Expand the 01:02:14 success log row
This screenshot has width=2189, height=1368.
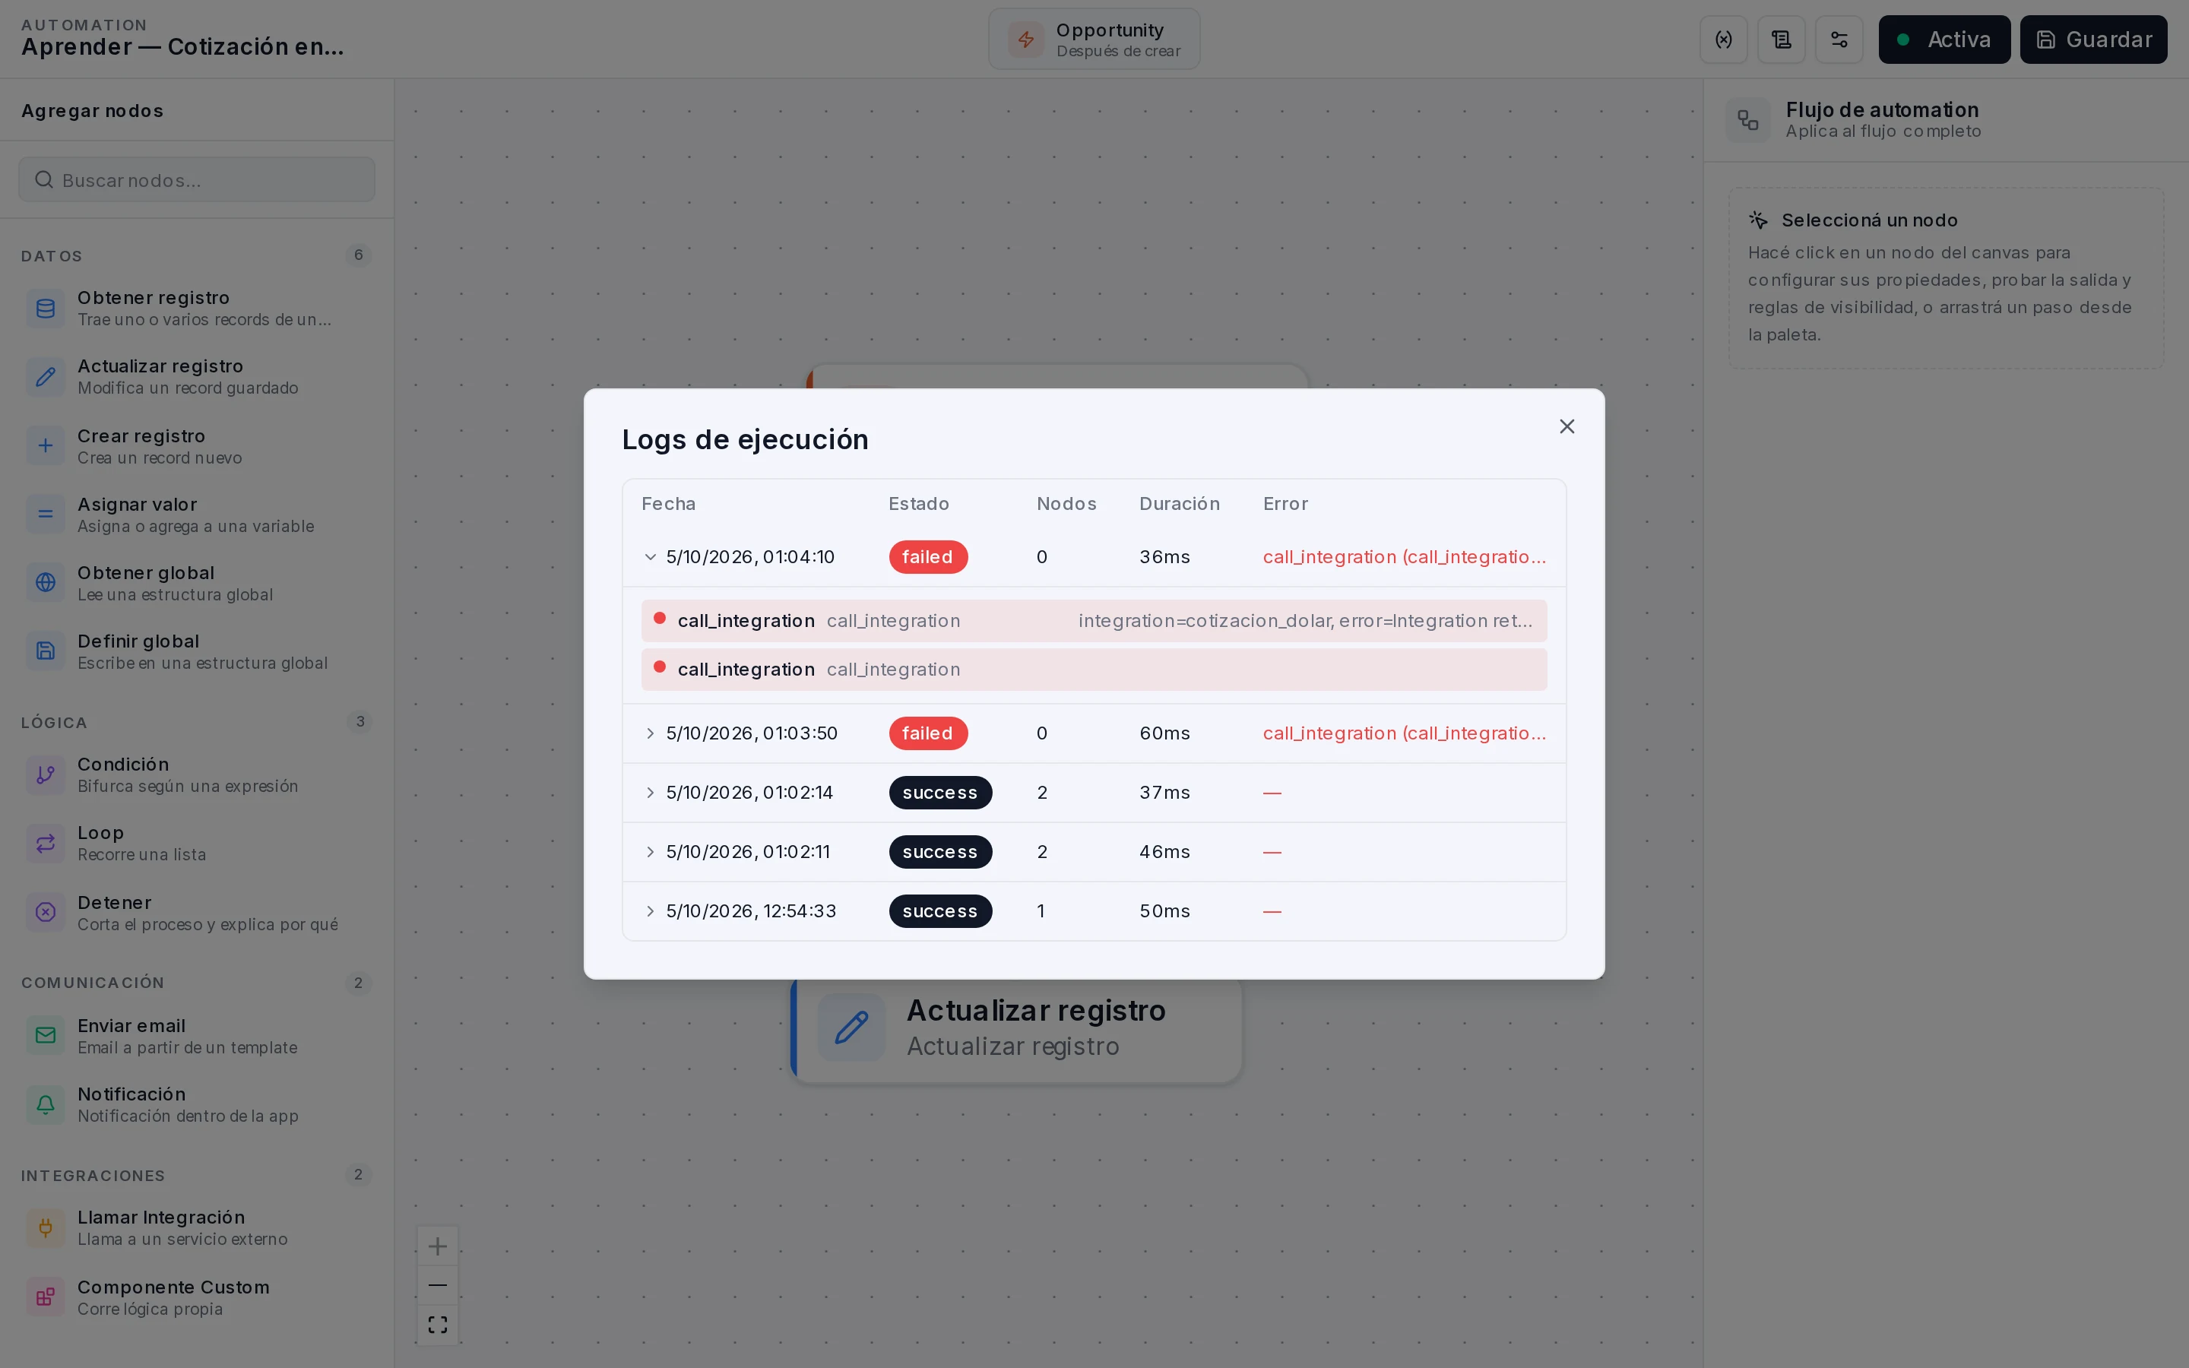click(x=649, y=793)
